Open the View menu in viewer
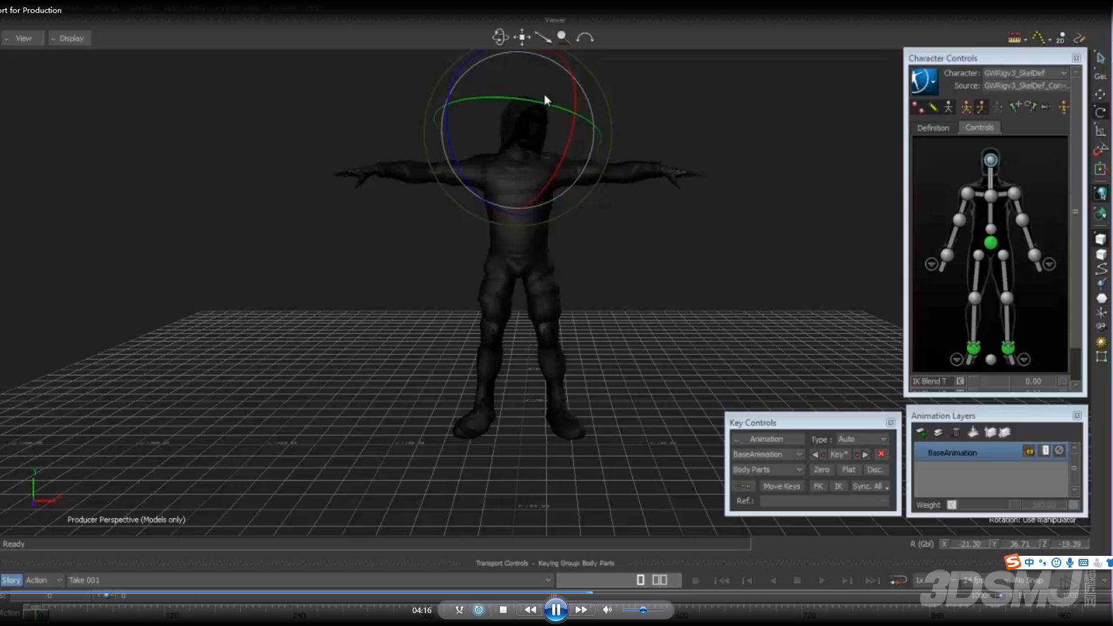Image resolution: width=1113 pixels, height=626 pixels. click(23, 38)
